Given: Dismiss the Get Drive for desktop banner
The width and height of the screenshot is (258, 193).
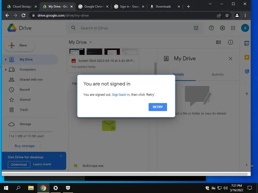Looking at the screenshot, I should coord(61,156).
